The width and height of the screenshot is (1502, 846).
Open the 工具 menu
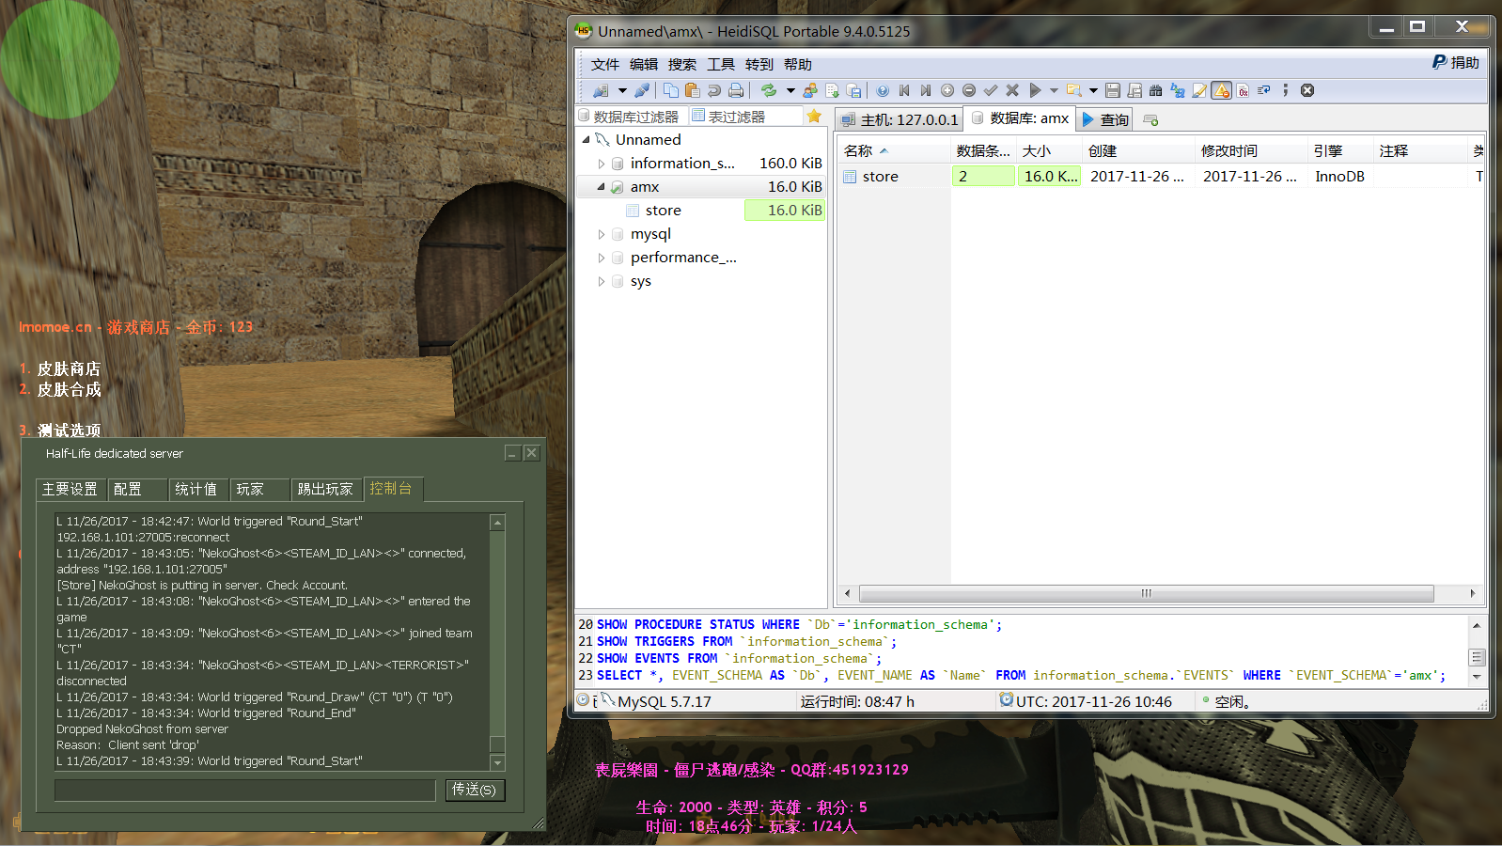click(721, 64)
